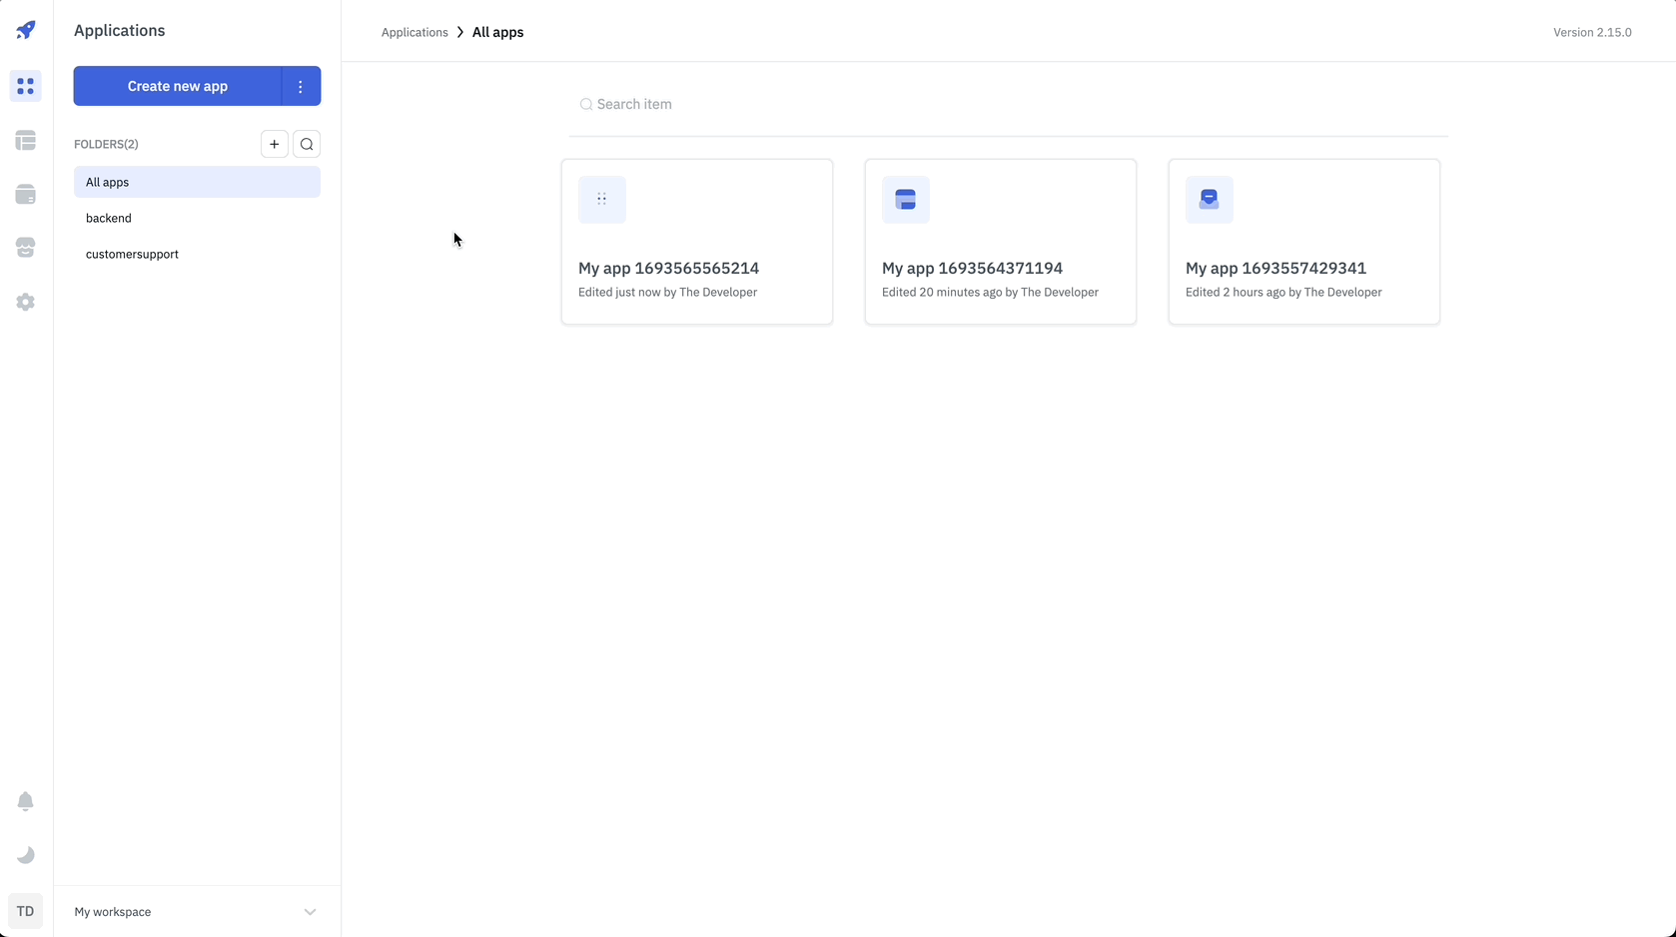
Task: Open the apps dashboard grid icon
Action: (26, 87)
